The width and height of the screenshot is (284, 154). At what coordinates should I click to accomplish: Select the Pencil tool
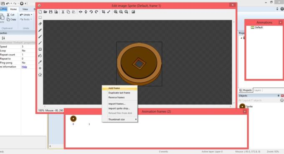pyautogui.click(x=40, y=30)
